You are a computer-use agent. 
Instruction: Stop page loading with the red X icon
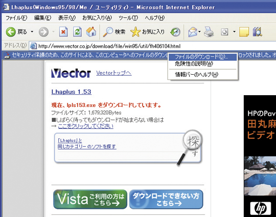click(63, 32)
